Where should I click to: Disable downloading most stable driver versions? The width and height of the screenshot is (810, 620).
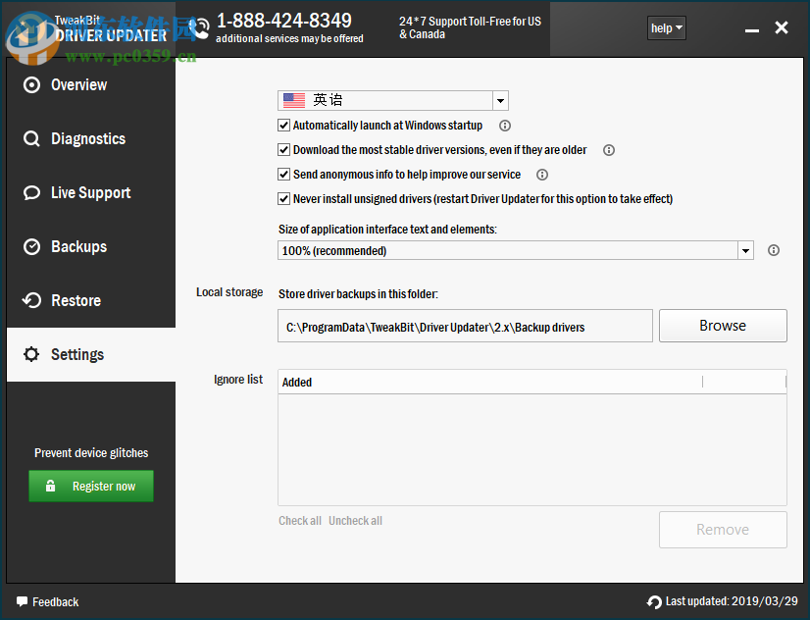[x=283, y=150]
